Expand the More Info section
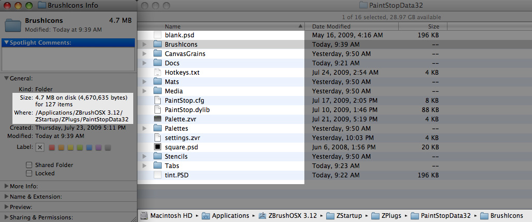This screenshot has height=222, width=532. coord(6,186)
